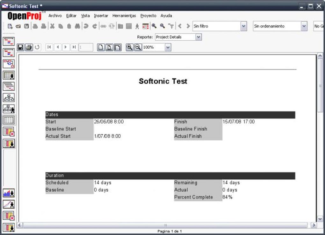This screenshot has width=325, height=235.
Task: Open the RBS view with person icon
Action: (9, 109)
